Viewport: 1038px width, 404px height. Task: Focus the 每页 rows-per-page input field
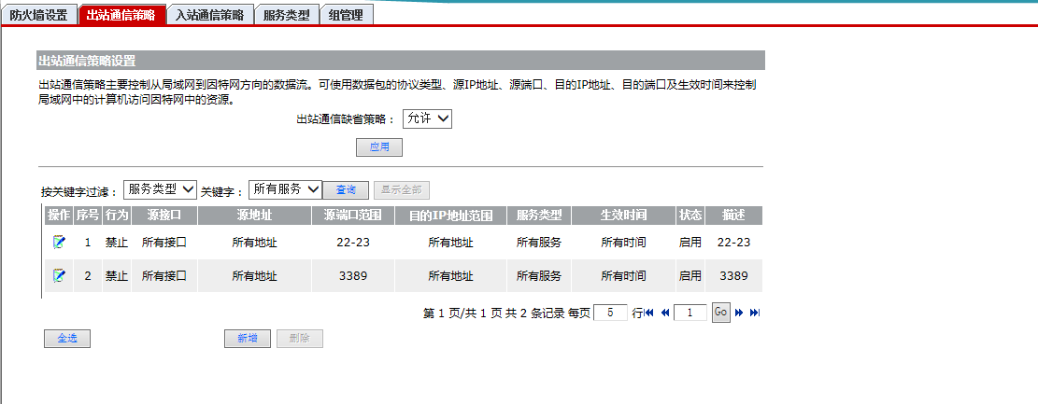[x=610, y=313]
